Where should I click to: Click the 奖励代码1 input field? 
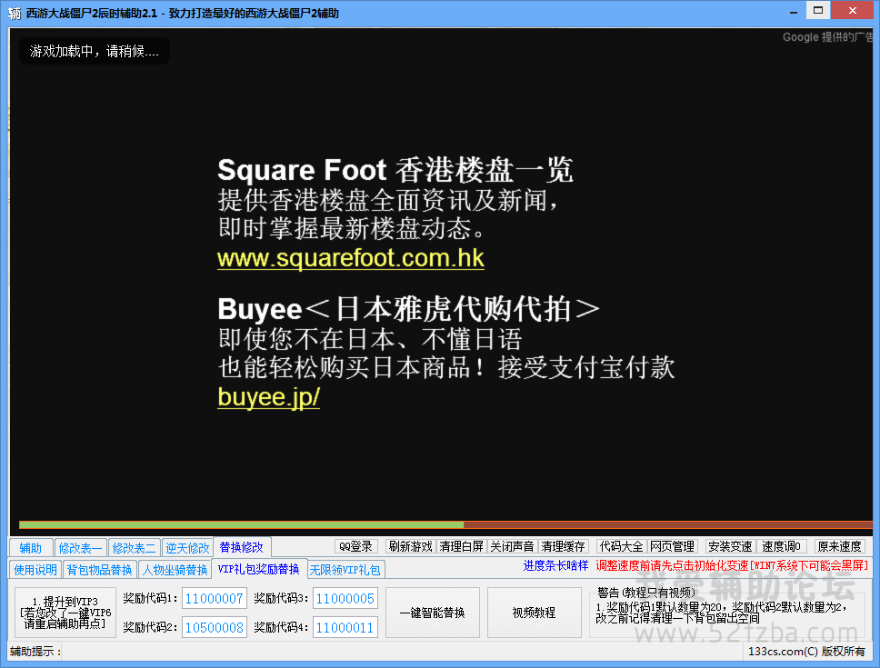pos(215,598)
